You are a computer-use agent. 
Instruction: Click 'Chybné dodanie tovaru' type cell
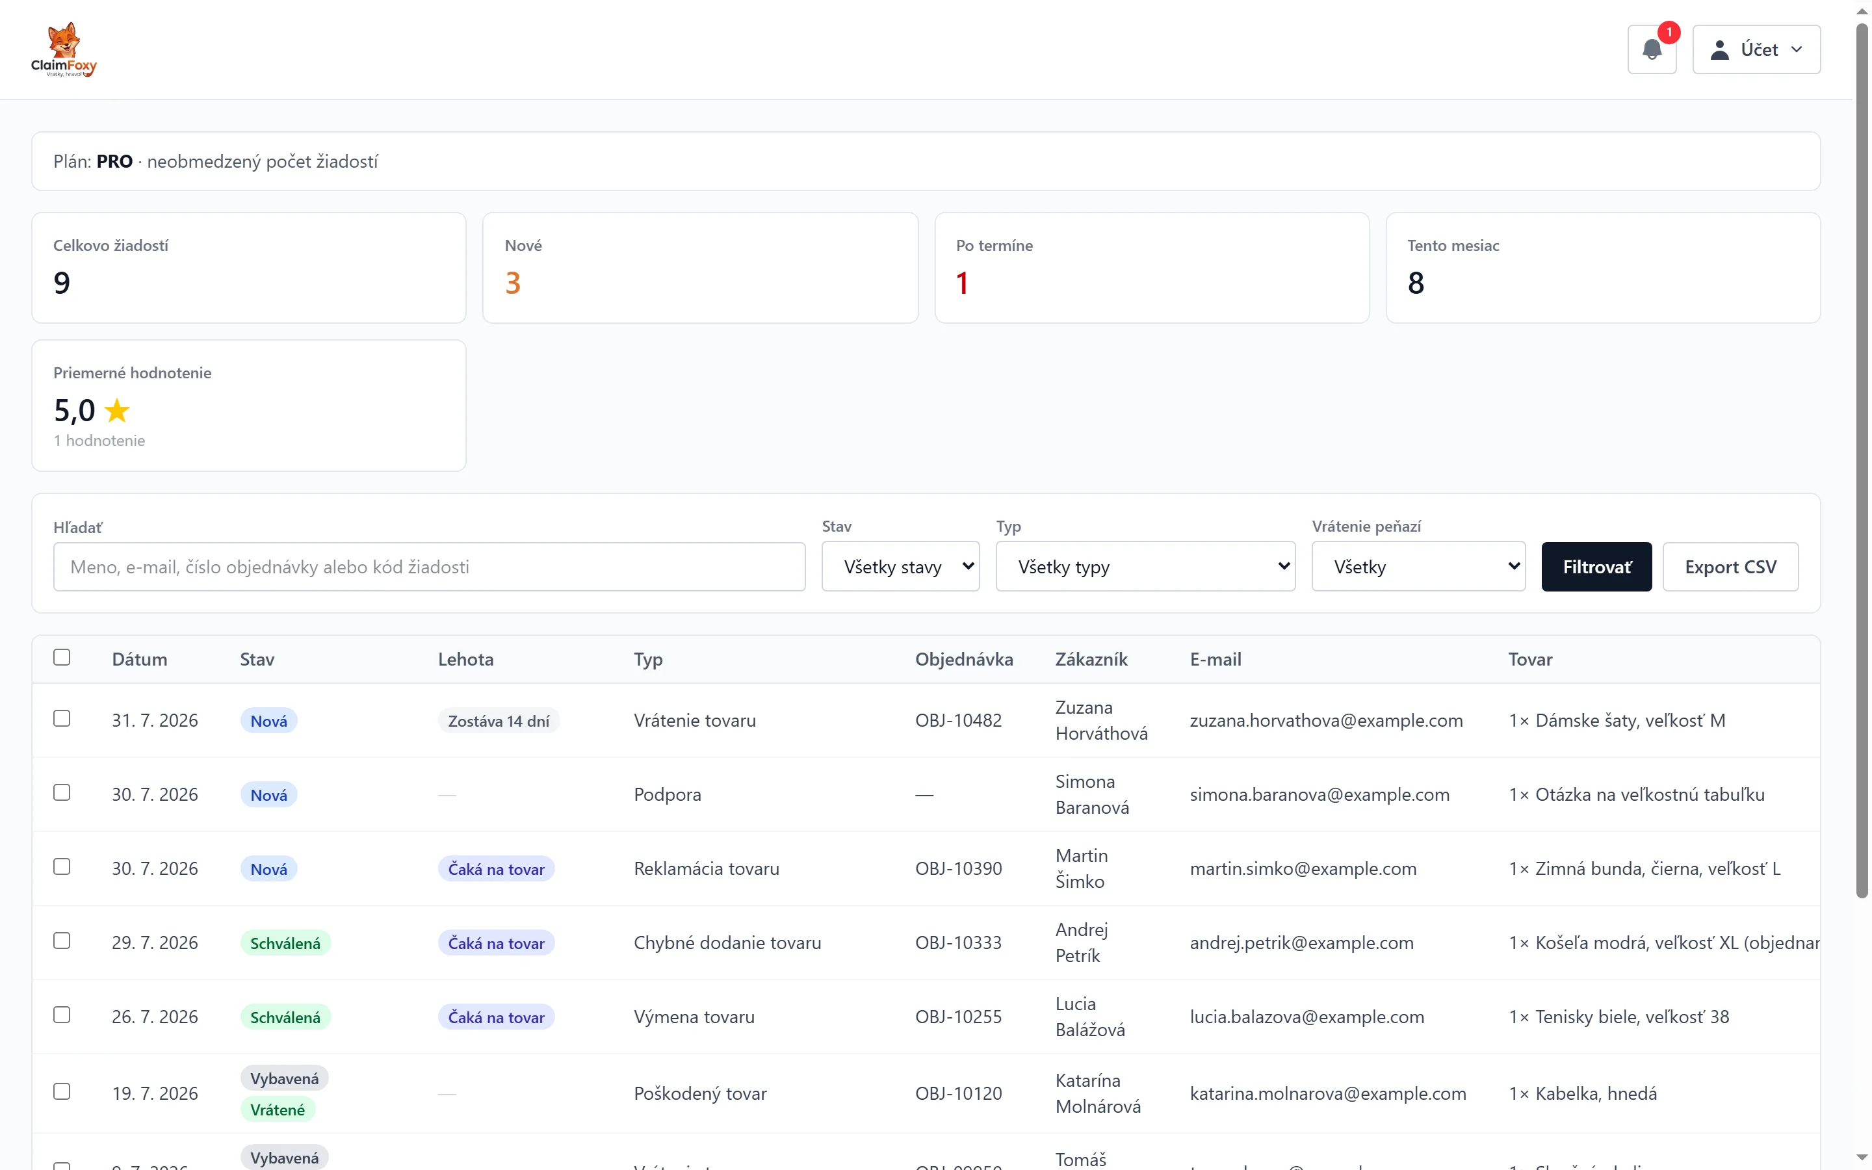pos(727,942)
